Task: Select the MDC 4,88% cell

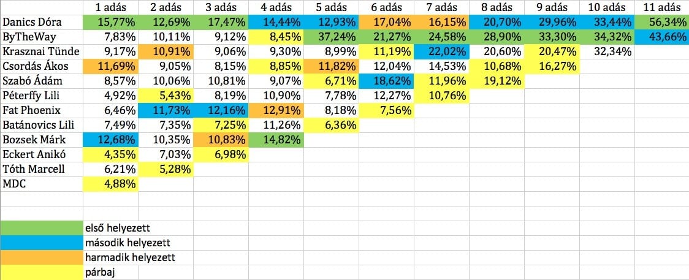Action: (110, 184)
